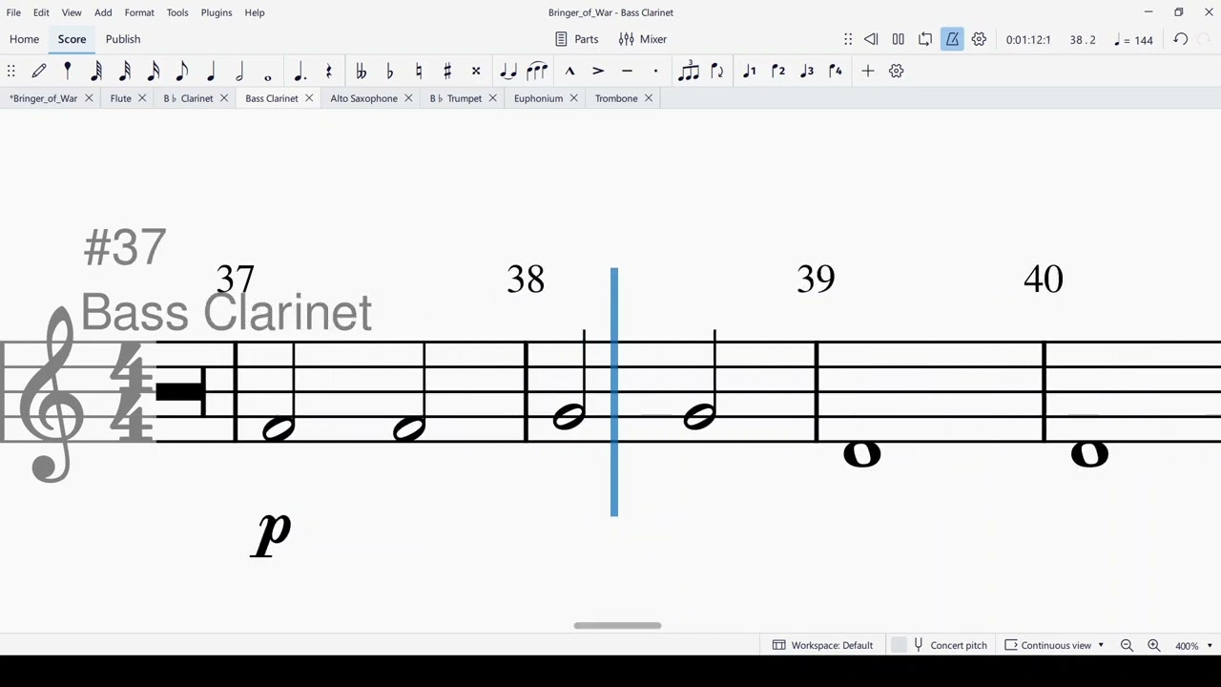Switch to the Alto Saxophone part tab
This screenshot has width=1221, height=687.
[363, 98]
